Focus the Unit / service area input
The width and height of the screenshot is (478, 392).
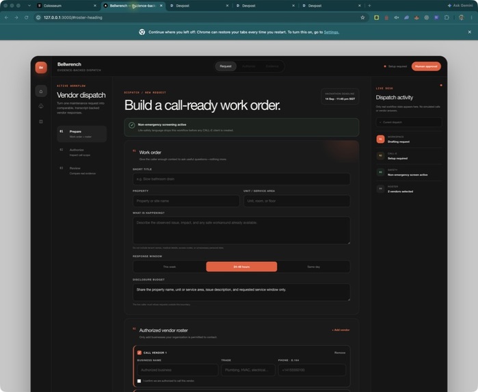pos(297,201)
